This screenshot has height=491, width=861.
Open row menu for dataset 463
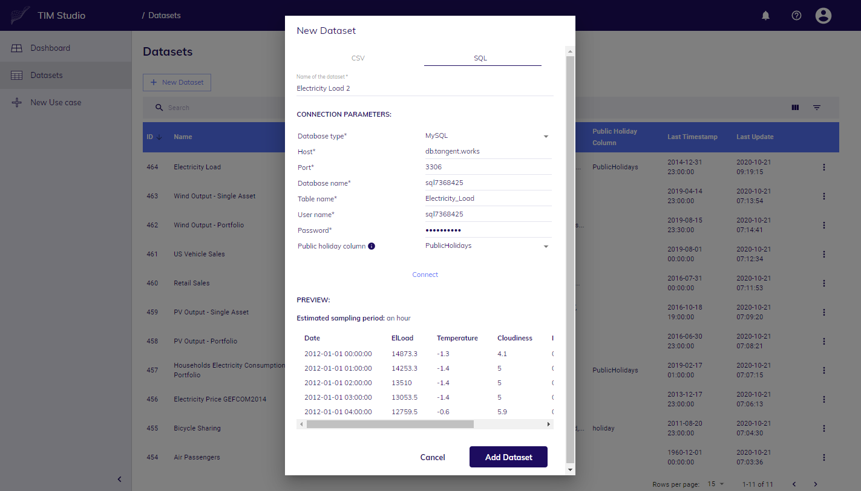(x=823, y=197)
